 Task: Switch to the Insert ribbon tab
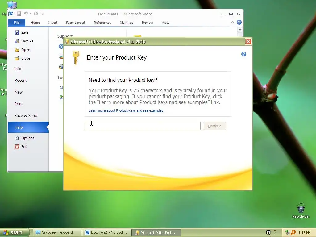click(x=53, y=23)
